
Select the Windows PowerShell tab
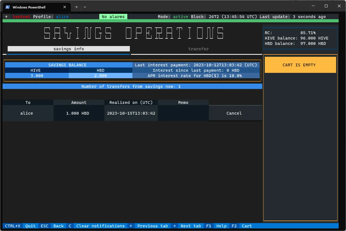pyautogui.click(x=36, y=7)
